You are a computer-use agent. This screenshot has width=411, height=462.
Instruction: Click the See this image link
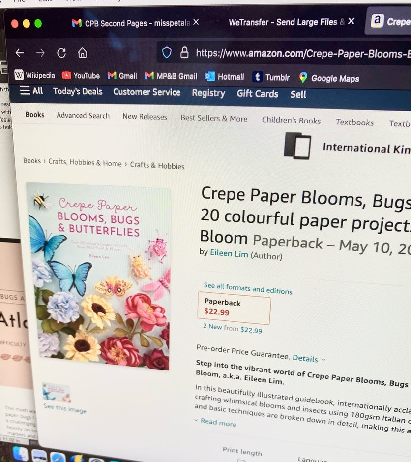click(65, 408)
